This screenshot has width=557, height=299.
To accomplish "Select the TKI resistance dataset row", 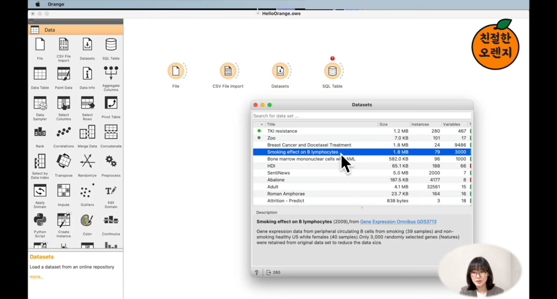I will click(362, 131).
